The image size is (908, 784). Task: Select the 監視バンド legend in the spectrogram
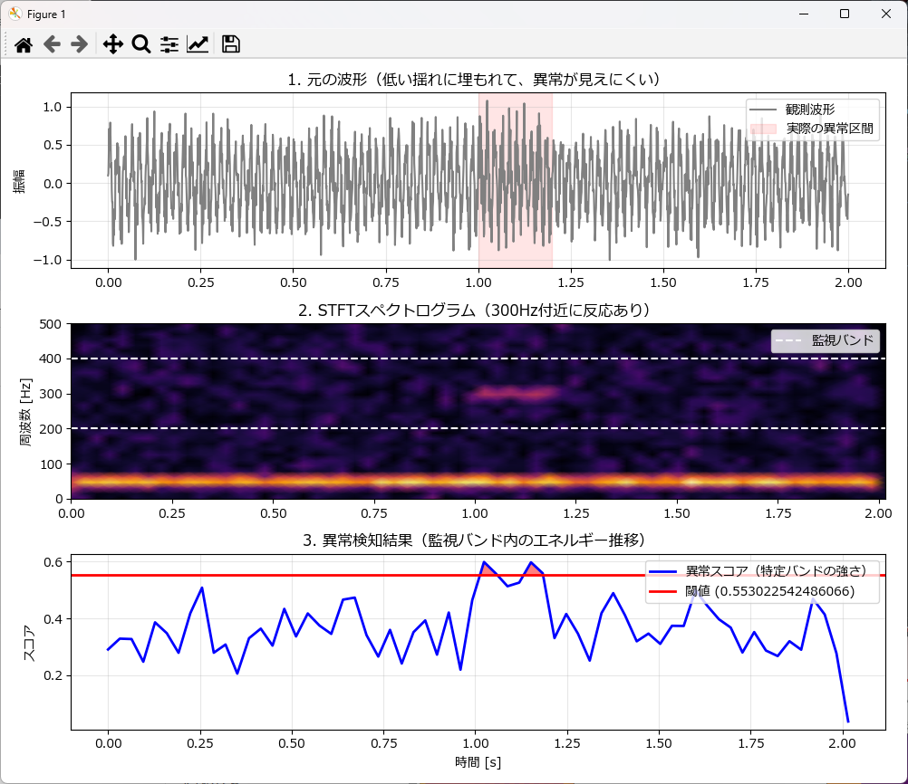pos(825,340)
